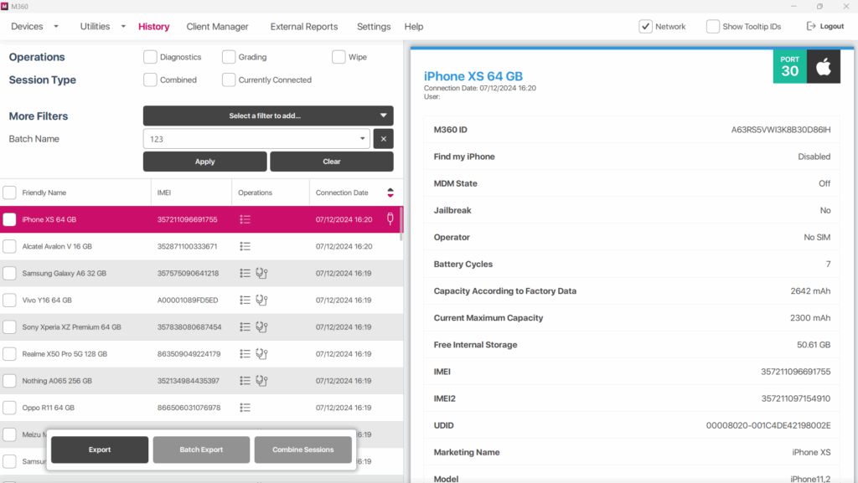The height and width of the screenshot is (483, 858).
Task: Sort by Friendly Name column header
Action: (44, 193)
